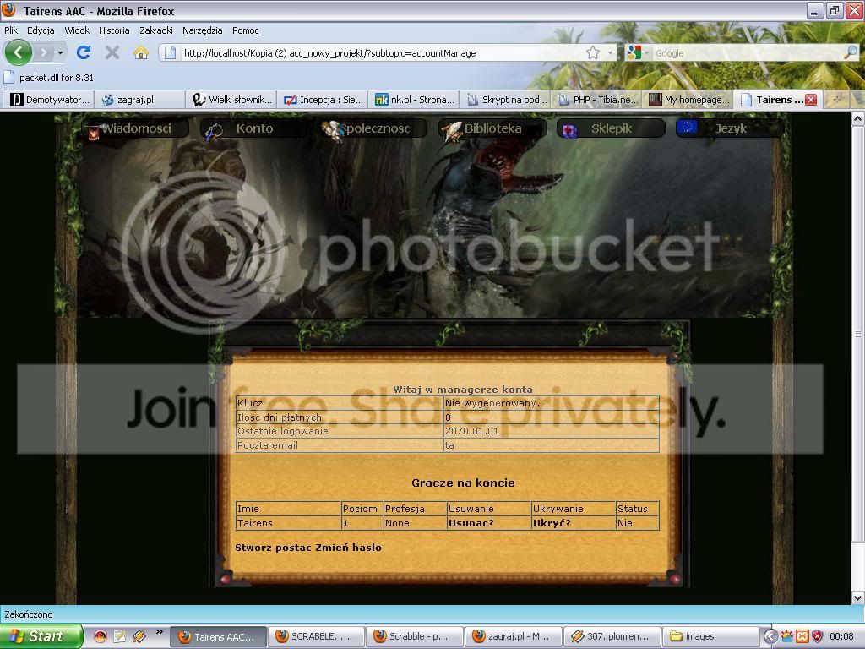Screen dimensions: 865x649
Task: Click the localhost address bar
Action: (381, 53)
